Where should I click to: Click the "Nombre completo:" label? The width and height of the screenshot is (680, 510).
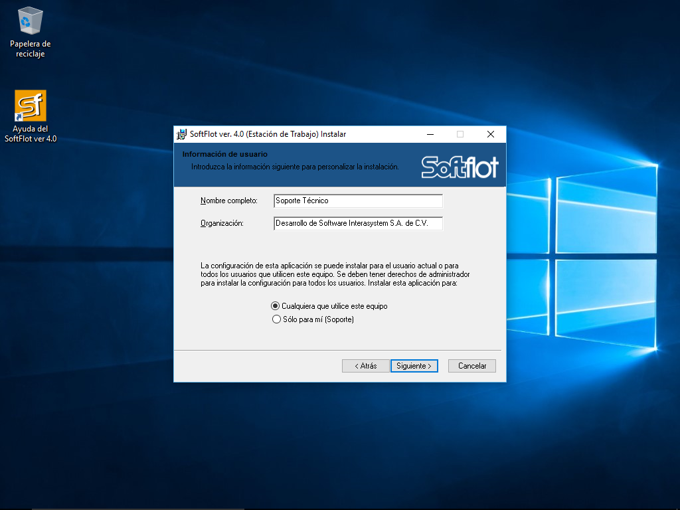[x=228, y=201]
